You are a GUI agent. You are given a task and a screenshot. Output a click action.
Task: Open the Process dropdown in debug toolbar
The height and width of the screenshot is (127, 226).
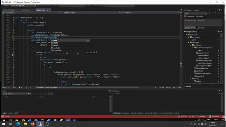click(x=23, y=6)
